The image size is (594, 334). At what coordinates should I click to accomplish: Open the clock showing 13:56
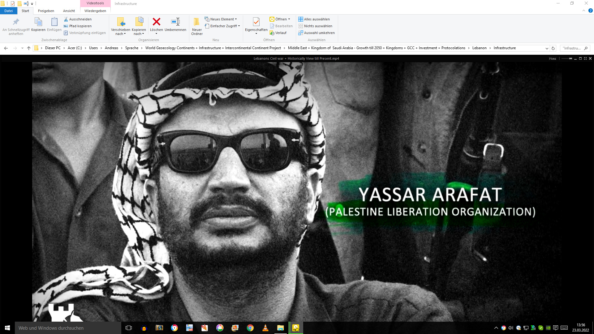[580, 328]
